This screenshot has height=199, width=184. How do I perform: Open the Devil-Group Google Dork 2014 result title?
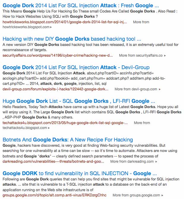76,67
